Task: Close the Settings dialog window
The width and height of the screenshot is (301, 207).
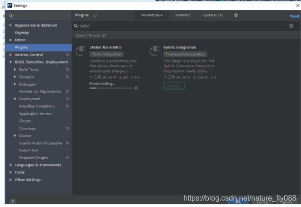Action: [298, 6]
